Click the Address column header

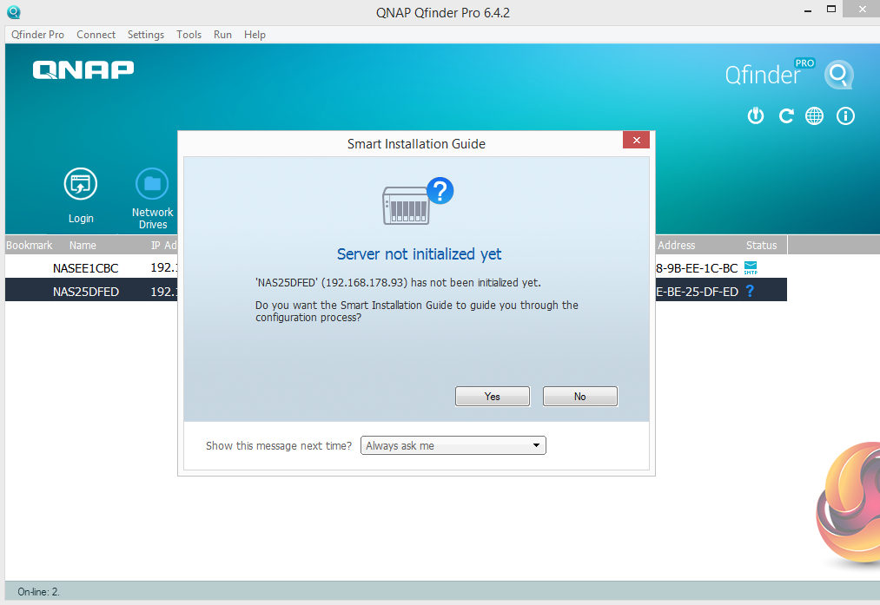tap(676, 245)
